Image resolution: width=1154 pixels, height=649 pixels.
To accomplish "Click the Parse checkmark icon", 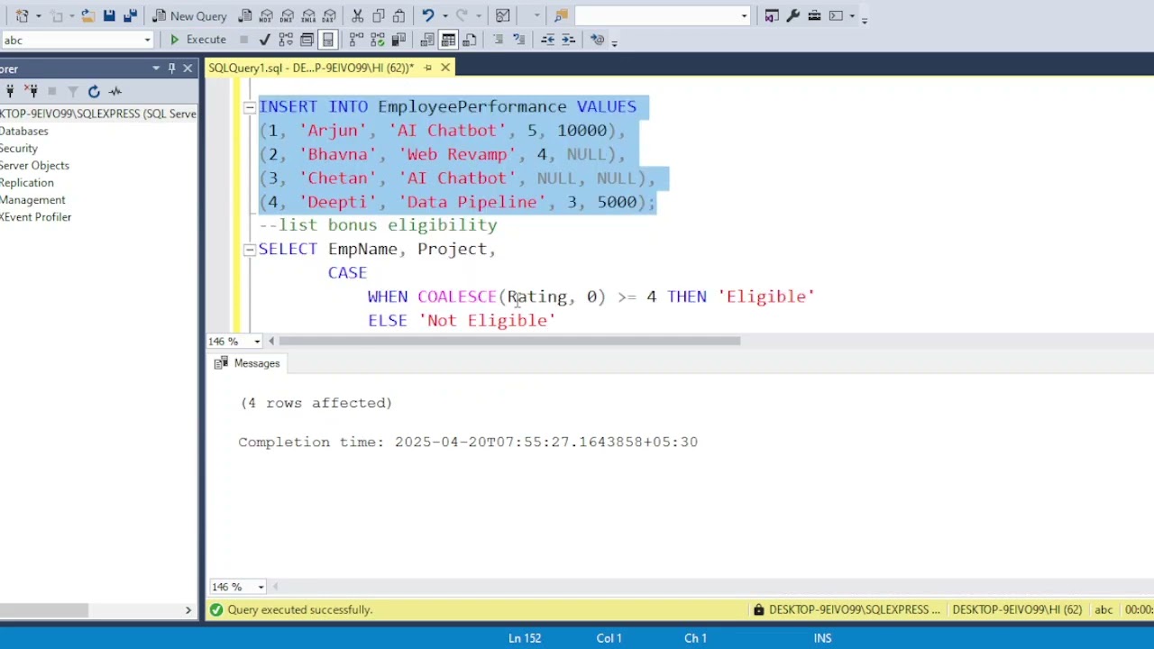I will 264,40.
